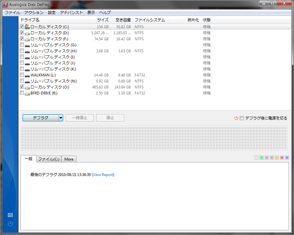The width and height of the screenshot is (294, 235).
Task: Uncheck the ローカル ディスク (D:) checkbox
Action: pos(22,33)
